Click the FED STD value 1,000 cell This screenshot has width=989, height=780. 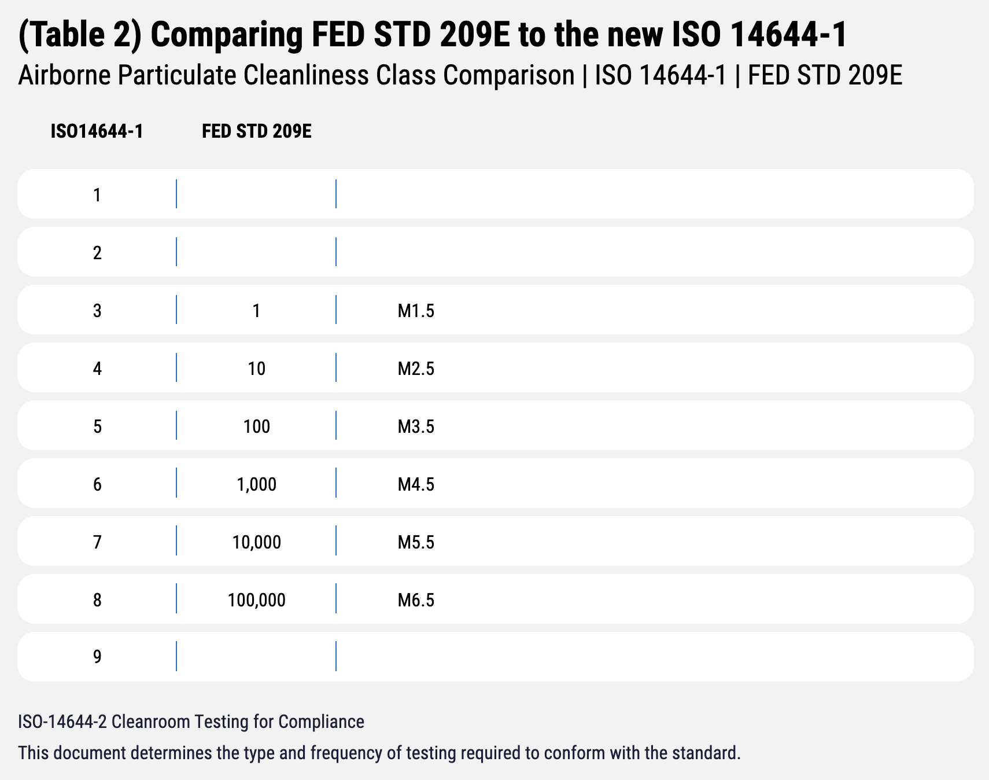[x=256, y=484]
